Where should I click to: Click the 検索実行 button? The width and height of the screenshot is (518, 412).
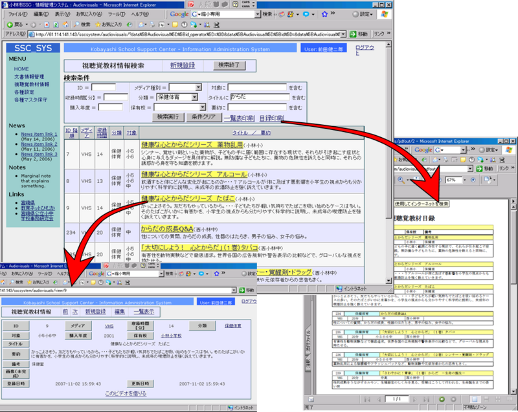(x=168, y=117)
